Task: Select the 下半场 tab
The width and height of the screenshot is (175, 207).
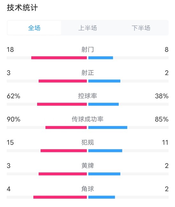Action: (x=141, y=28)
